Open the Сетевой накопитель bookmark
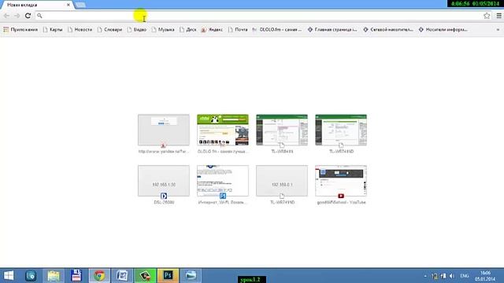Screen dimensions: 504x283 [x=388, y=30]
